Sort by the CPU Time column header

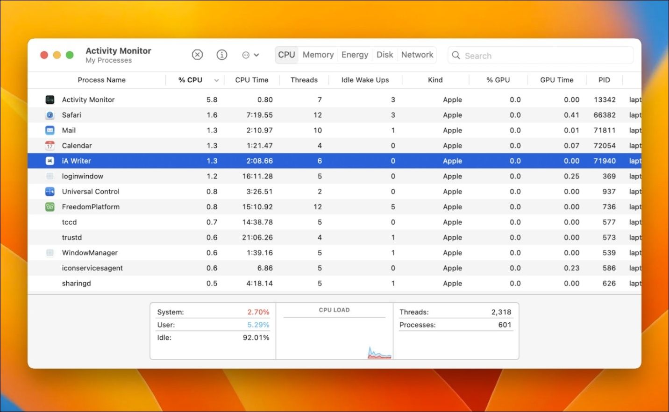251,80
